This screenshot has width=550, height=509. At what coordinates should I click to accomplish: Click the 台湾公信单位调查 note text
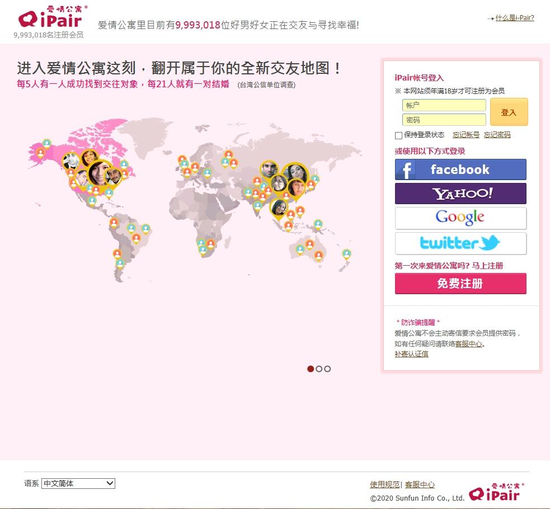[x=266, y=85]
